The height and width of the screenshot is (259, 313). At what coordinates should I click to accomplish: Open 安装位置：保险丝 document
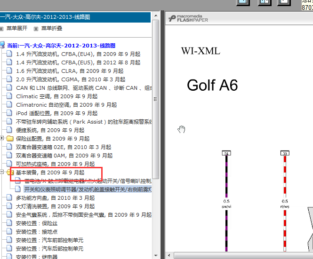(x=37, y=223)
